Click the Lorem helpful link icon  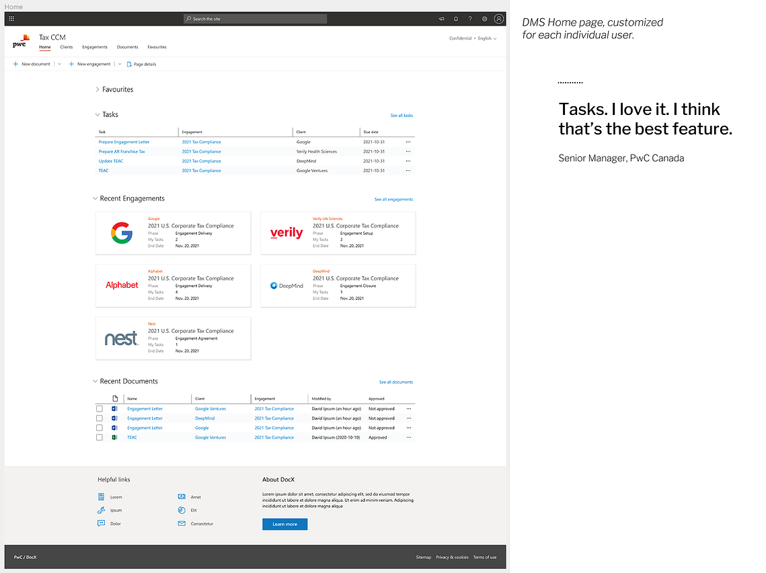point(101,497)
